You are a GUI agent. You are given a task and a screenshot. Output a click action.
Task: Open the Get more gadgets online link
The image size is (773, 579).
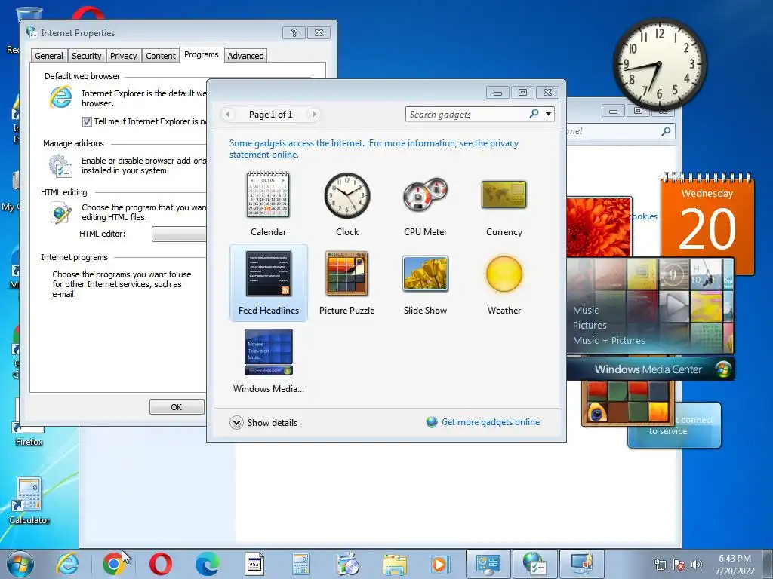pyautogui.click(x=491, y=422)
